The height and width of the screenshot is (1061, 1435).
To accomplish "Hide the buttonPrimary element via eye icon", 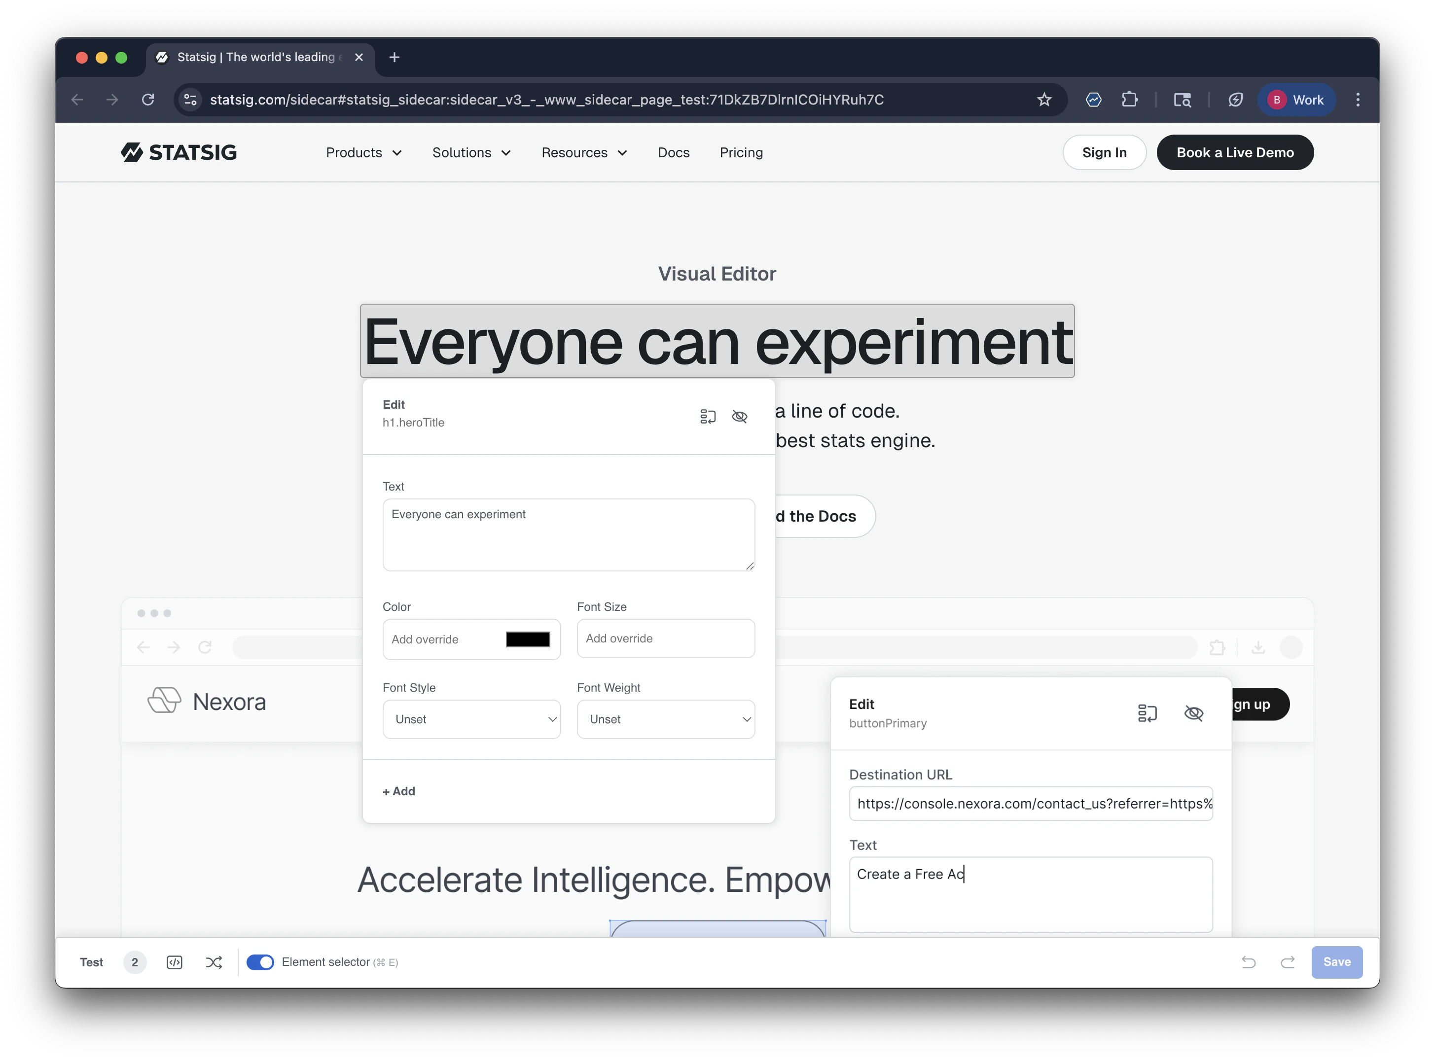I will 1193,713.
